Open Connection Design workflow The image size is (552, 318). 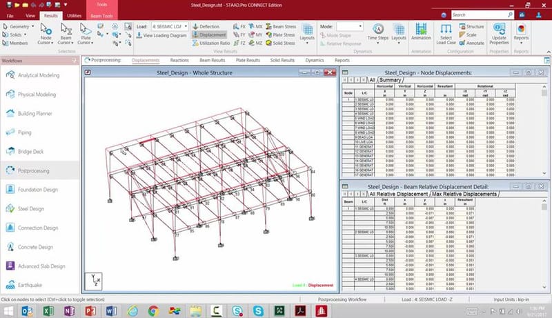point(39,228)
